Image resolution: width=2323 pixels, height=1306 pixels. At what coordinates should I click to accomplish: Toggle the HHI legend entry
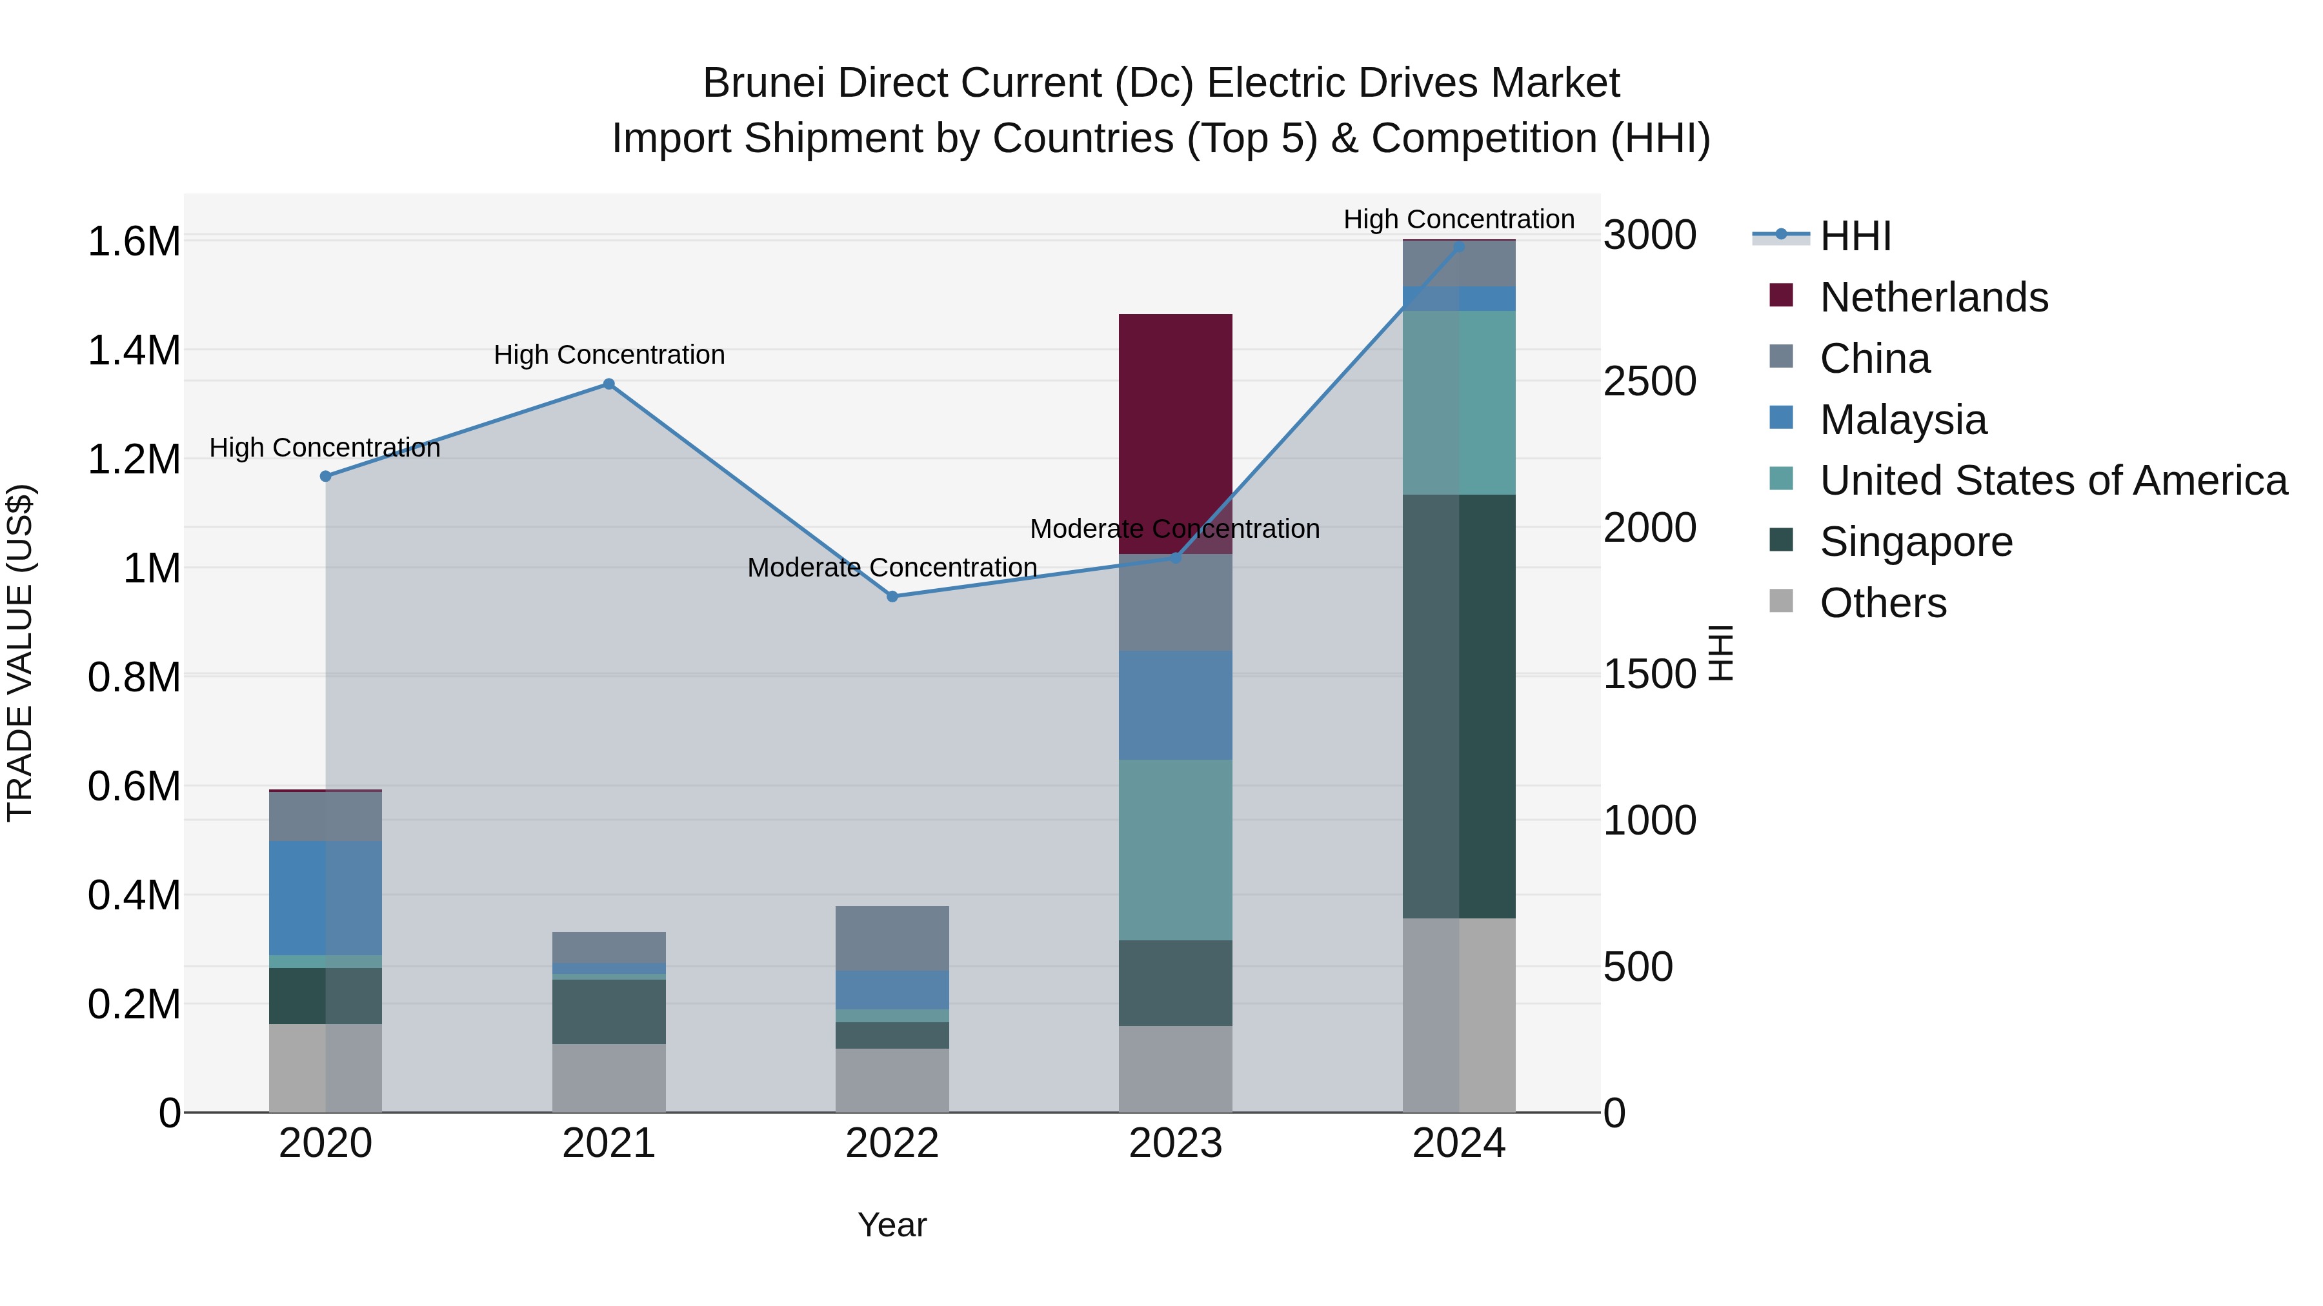click(1822, 236)
